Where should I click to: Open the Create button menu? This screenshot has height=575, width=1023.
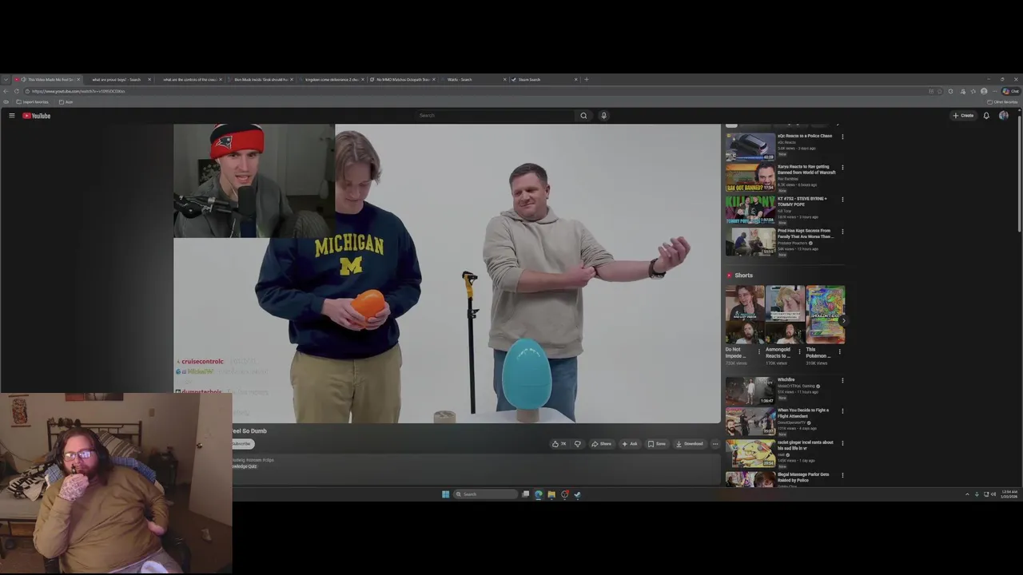963,116
